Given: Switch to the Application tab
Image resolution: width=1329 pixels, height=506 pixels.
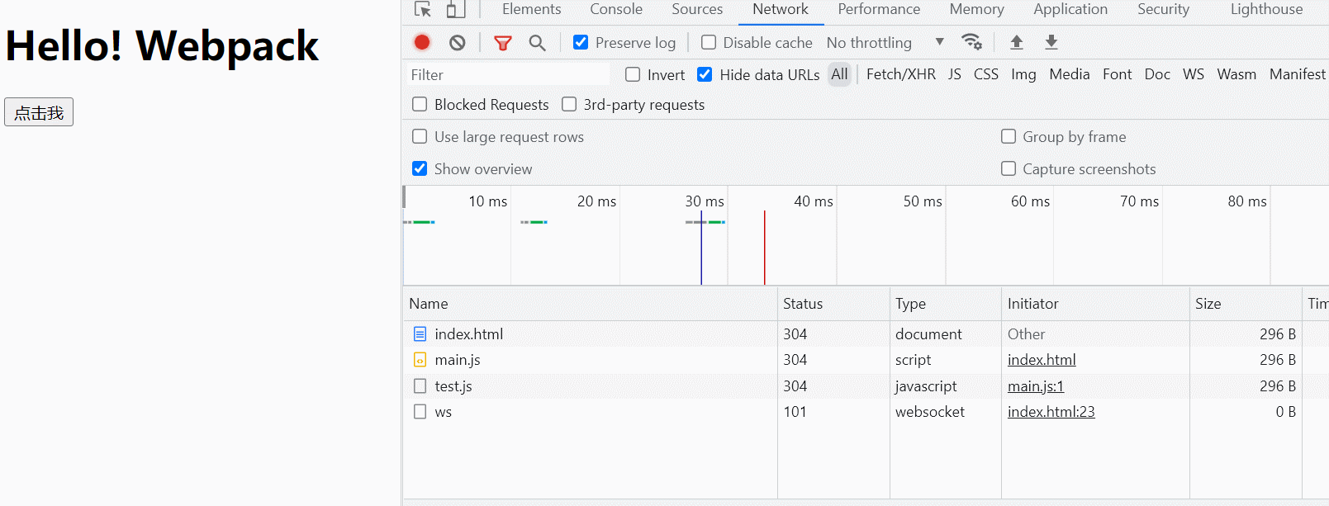Looking at the screenshot, I should point(1070,9).
